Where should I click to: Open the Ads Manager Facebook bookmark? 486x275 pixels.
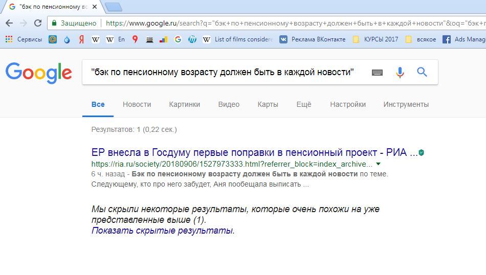coord(463,39)
